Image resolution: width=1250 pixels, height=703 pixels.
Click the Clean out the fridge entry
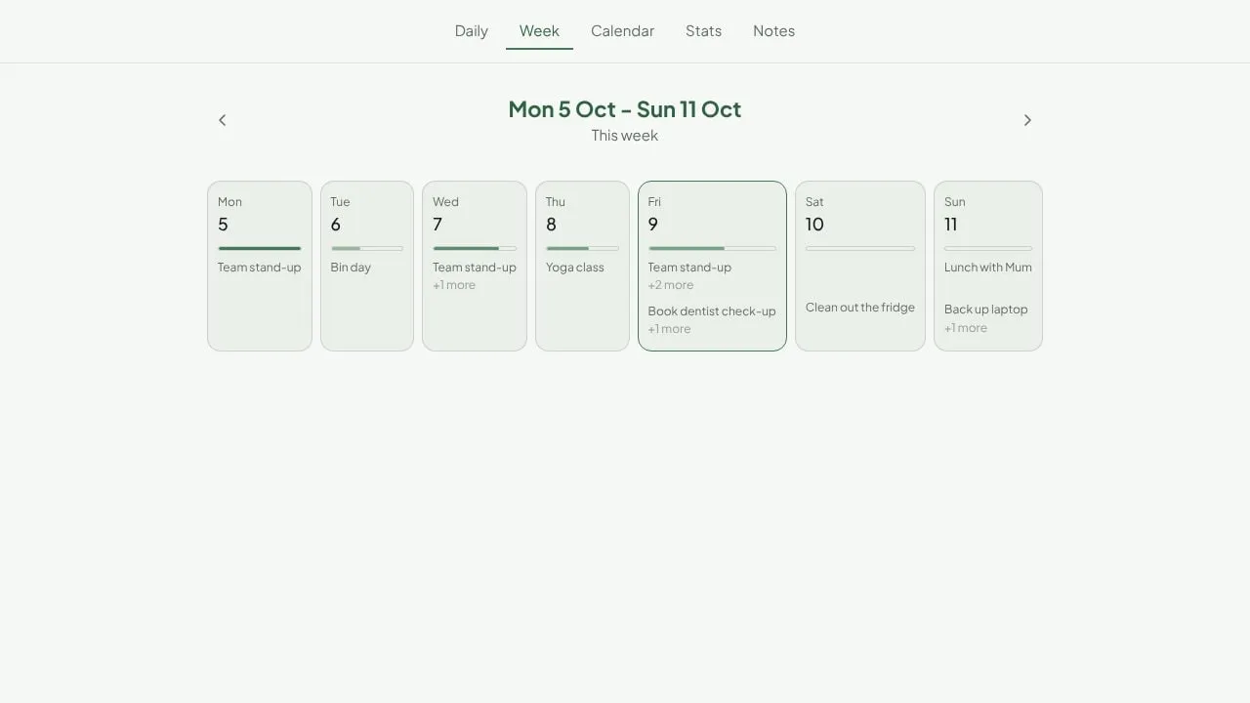pos(860,308)
